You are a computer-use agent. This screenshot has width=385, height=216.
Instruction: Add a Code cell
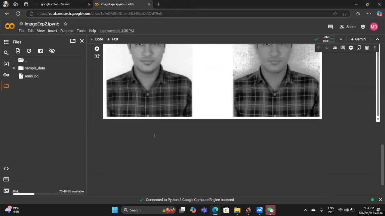[97, 39]
